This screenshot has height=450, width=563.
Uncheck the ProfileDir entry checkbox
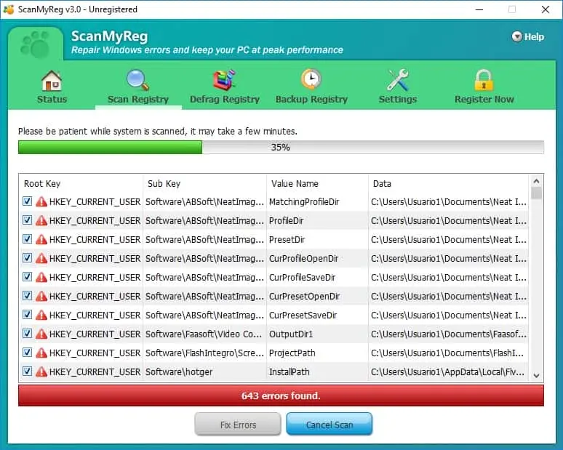28,220
